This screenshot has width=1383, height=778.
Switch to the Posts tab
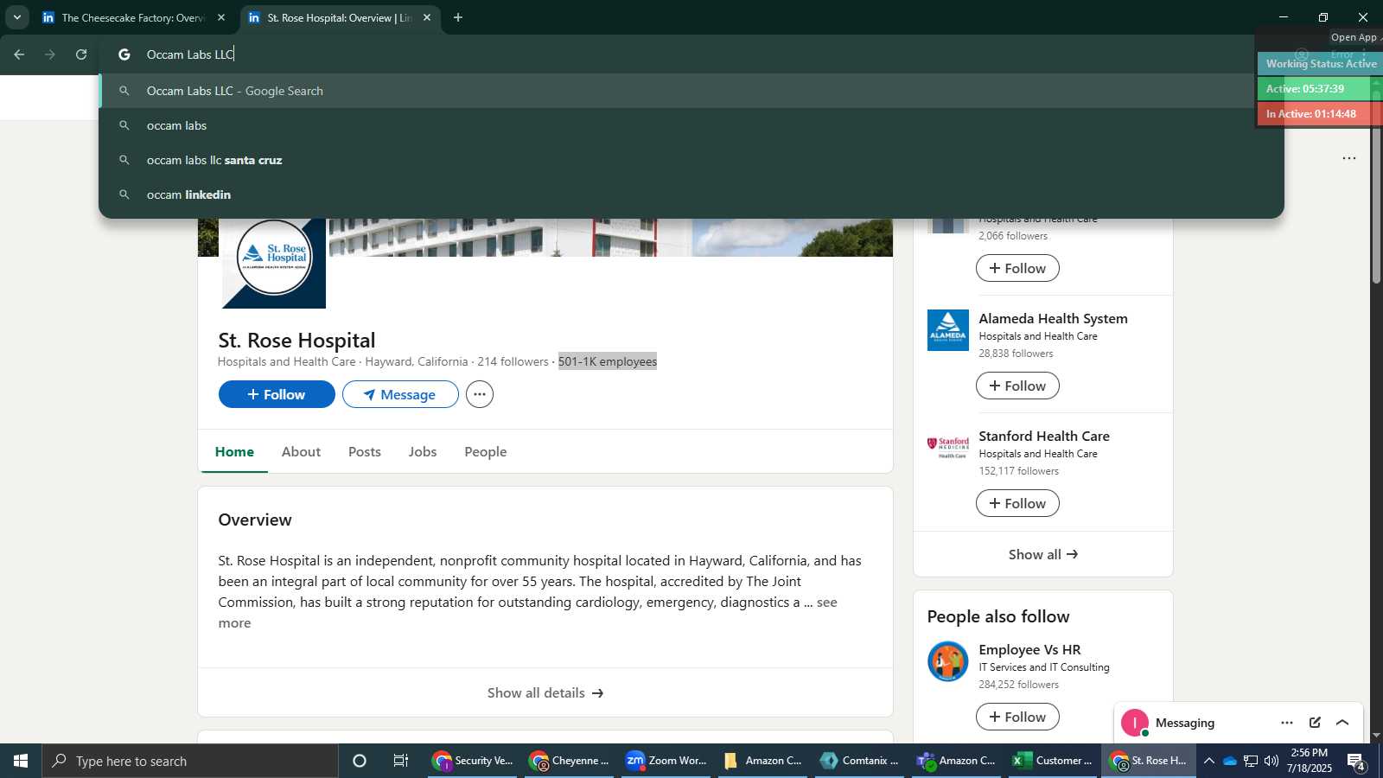(x=365, y=451)
